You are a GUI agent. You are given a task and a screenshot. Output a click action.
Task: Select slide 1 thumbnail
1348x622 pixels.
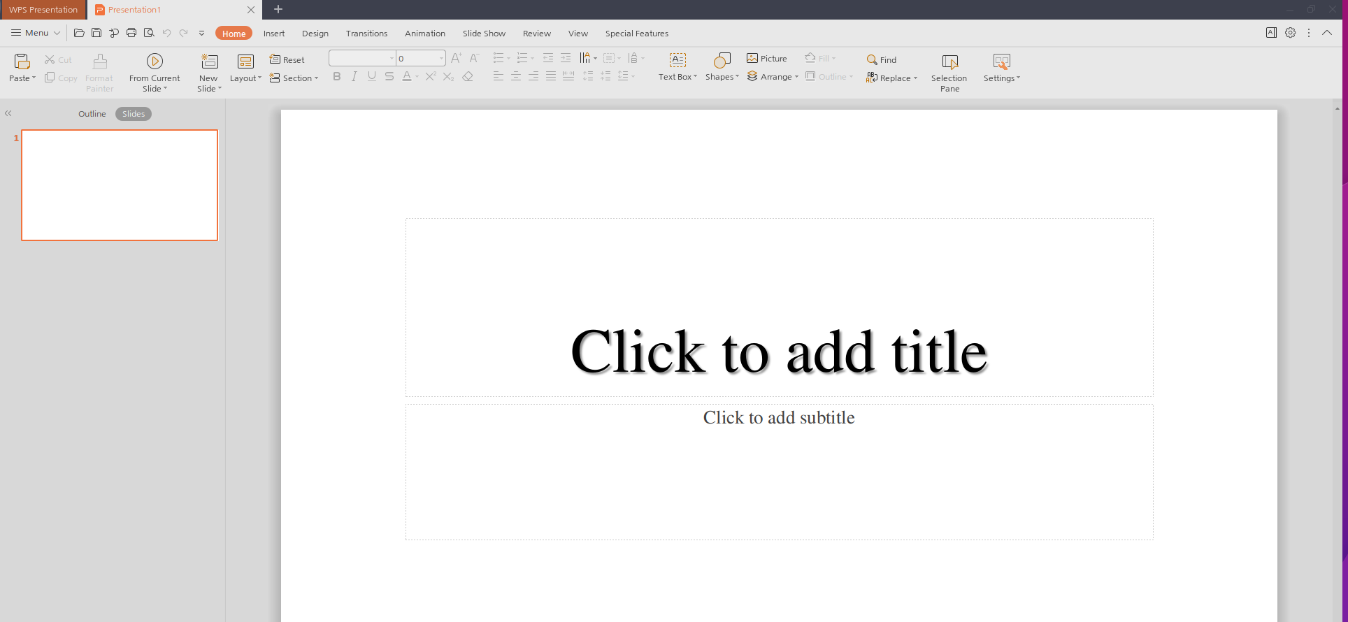[x=120, y=185]
